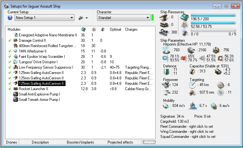Click the capacitor column header icon
The width and height of the screenshot is (243, 148).
click(x=103, y=29)
